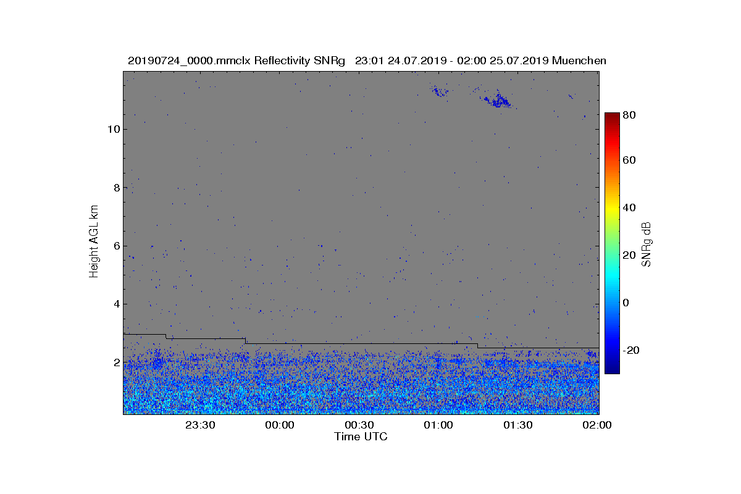741x494 pixels.
Task: Click the dark red top of colorbar
Action: point(612,117)
